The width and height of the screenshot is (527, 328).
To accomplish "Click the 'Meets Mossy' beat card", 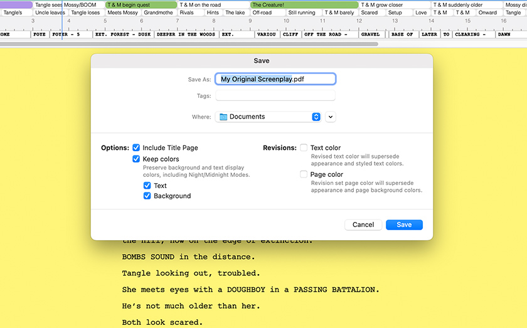I will pos(122,13).
